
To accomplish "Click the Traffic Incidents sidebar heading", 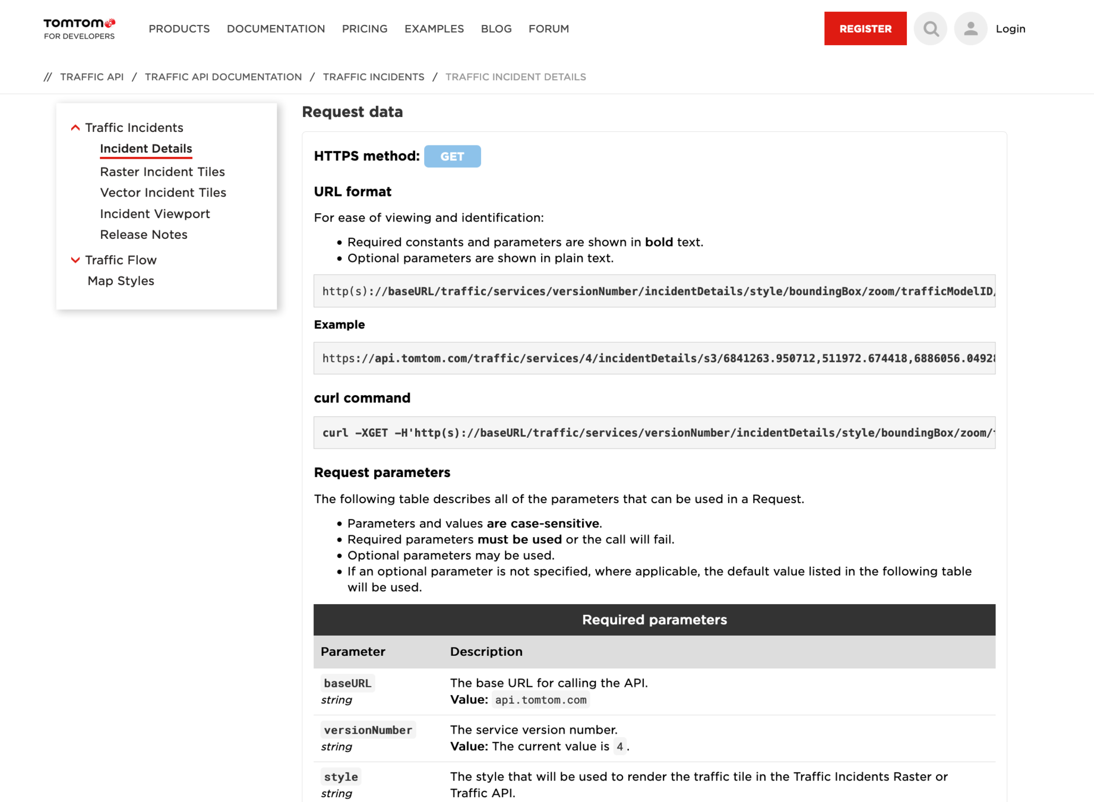I will coord(134,128).
